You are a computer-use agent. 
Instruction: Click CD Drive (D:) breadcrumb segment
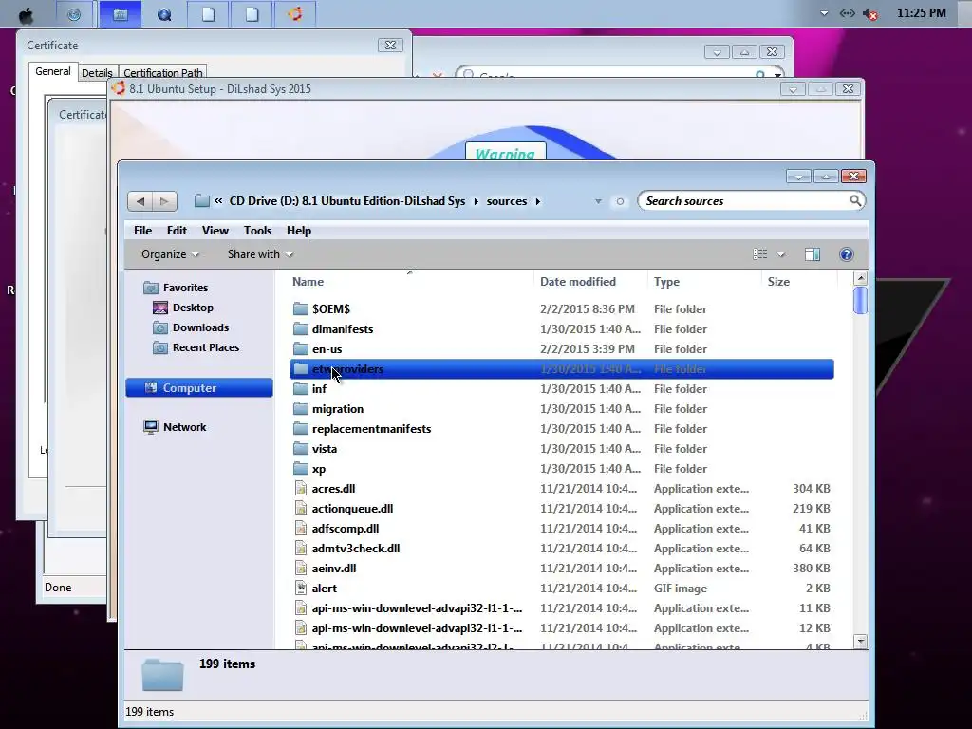pyautogui.click(x=347, y=201)
